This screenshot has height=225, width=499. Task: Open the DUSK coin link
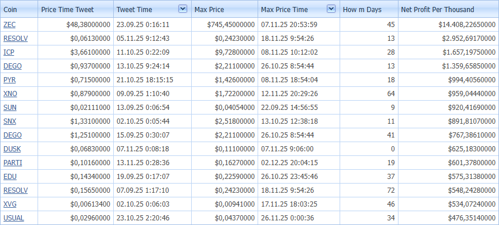12,148
